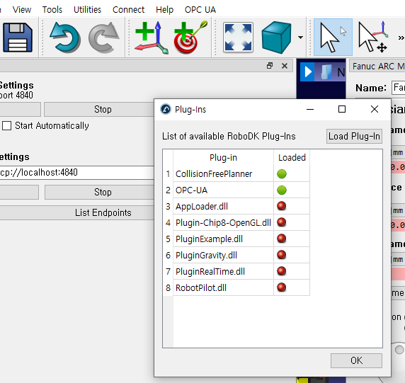The height and width of the screenshot is (383, 405).
Task: Toggle the red loaded indicator for AppLoader.dll
Action: click(x=282, y=206)
